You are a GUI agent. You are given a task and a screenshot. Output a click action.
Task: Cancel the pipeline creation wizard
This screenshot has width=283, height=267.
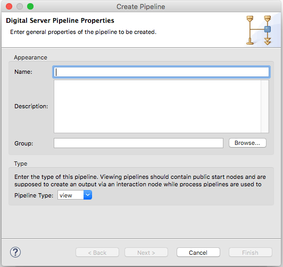coord(198,253)
